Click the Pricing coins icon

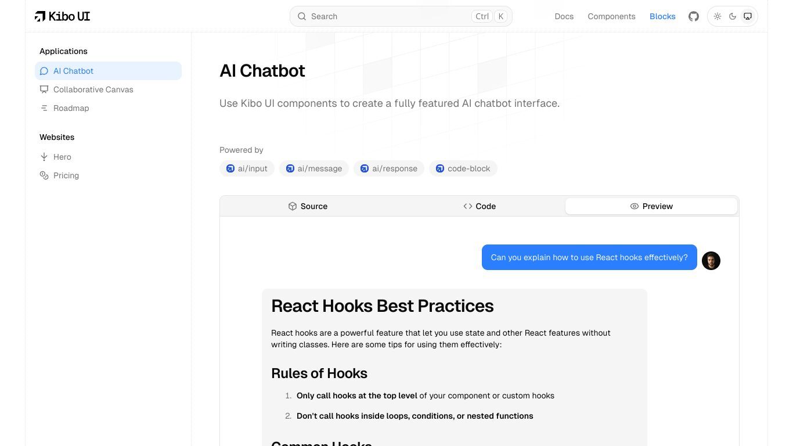point(44,175)
